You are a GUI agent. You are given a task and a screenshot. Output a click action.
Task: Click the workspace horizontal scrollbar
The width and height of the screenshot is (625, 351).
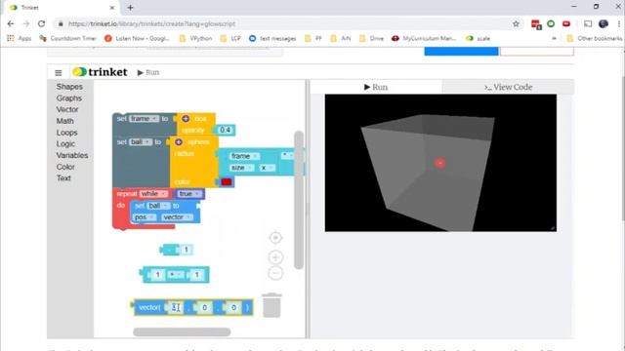tap(182, 331)
